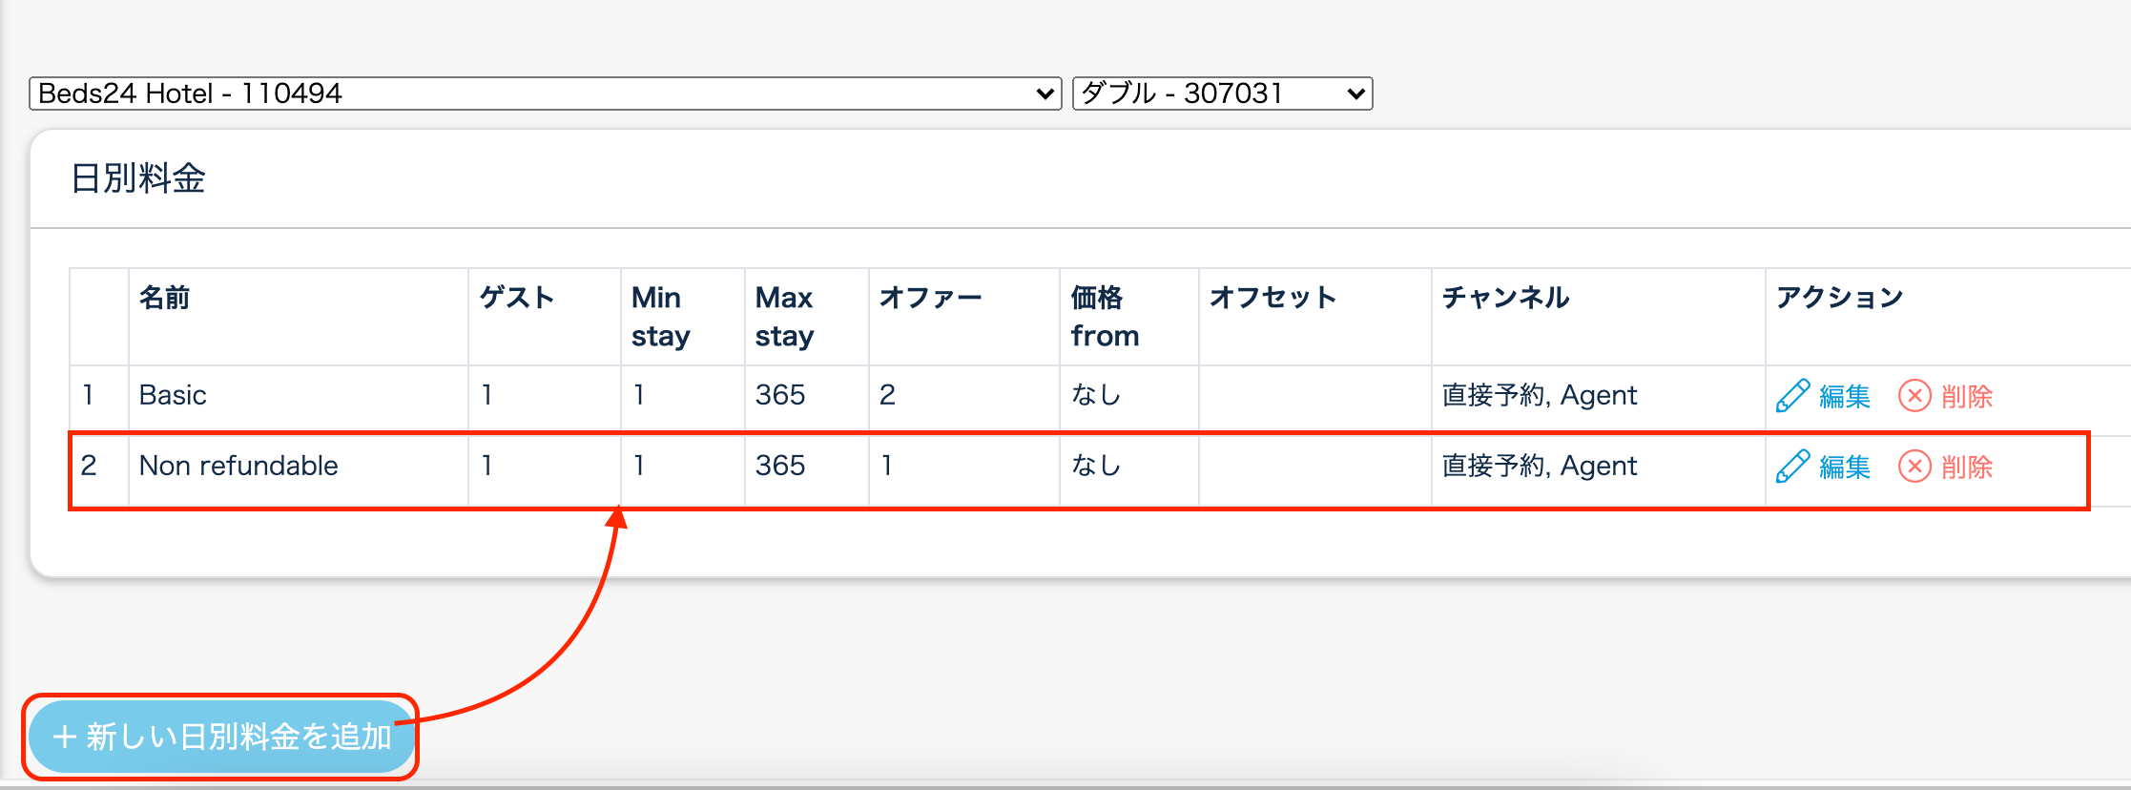Expand the ダブル room selector dropdown
This screenshot has width=2131, height=790.
coord(1222,94)
